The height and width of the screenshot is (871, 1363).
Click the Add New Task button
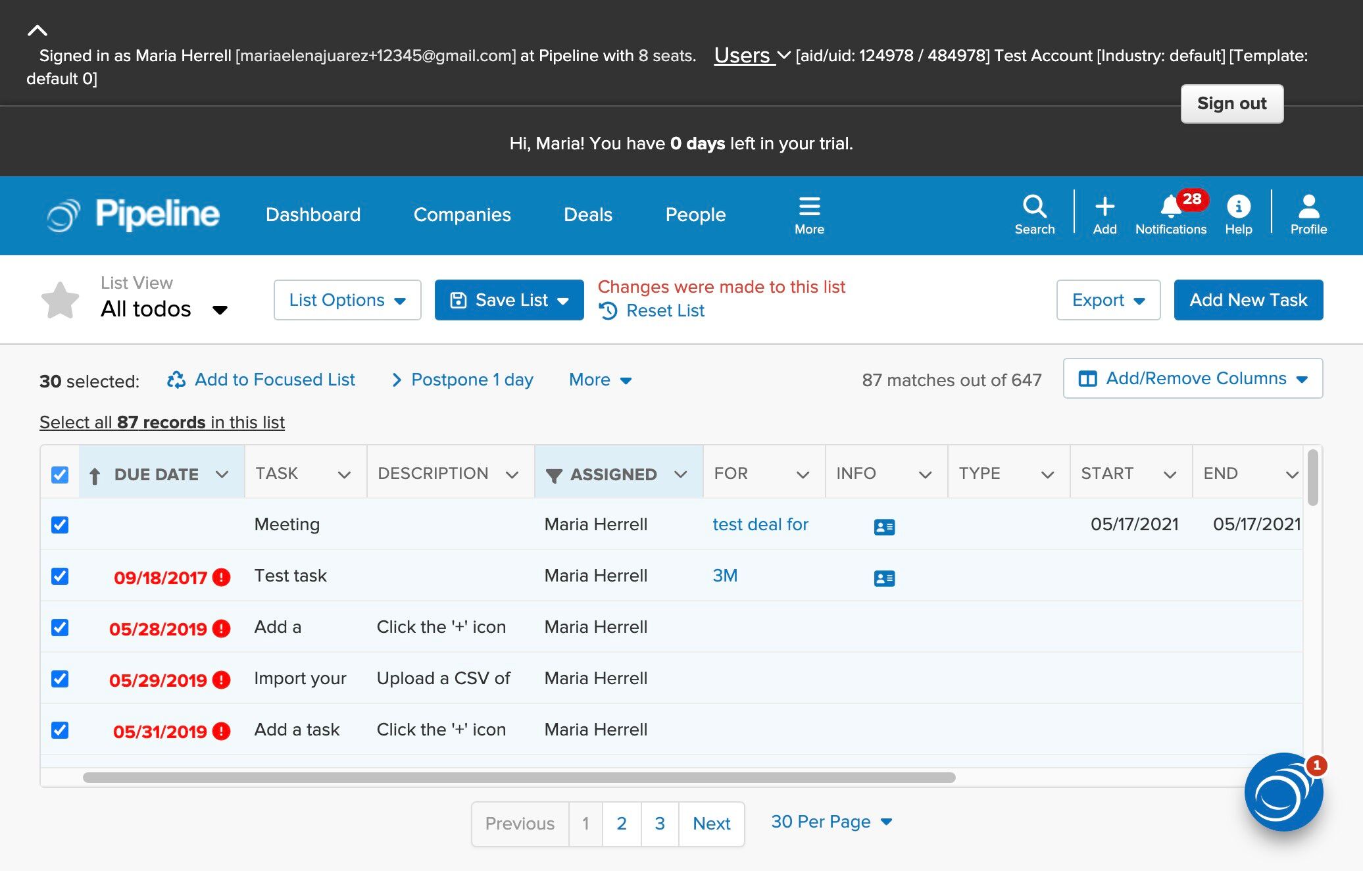point(1248,300)
